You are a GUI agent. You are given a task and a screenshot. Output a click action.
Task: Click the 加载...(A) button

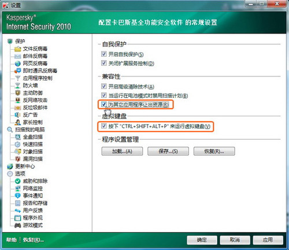tap(122, 151)
